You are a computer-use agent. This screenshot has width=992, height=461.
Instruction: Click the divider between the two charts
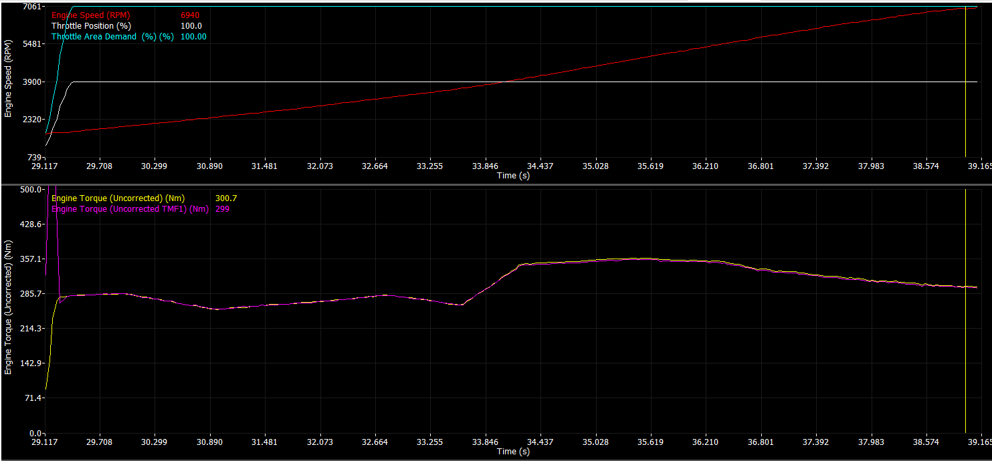coord(496,184)
